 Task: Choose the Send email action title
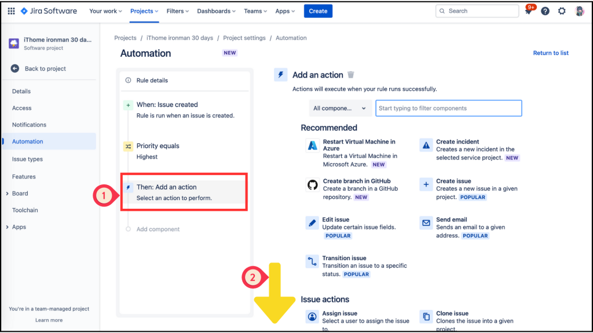452,219
